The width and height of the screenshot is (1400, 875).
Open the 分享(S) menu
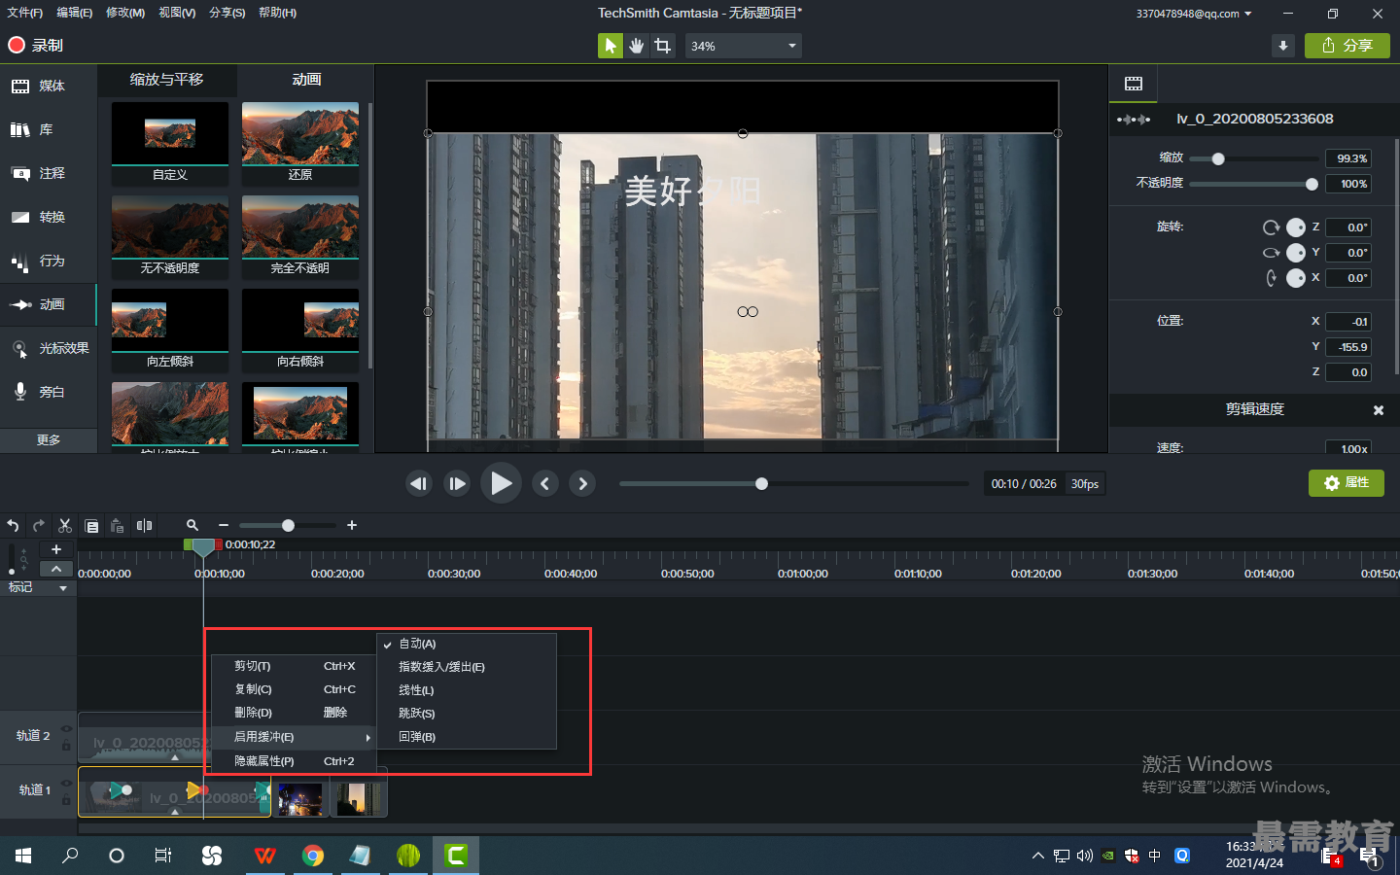click(x=227, y=13)
